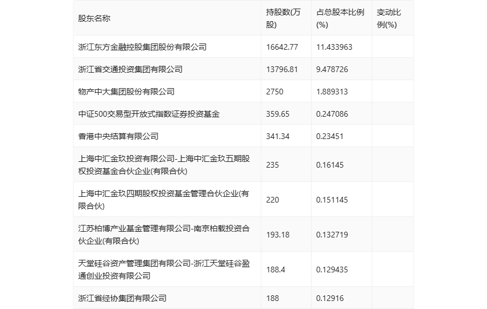Viewport: 487px width, 309px height.
Task: Click the 股东名称 column header
Action: [94, 19]
